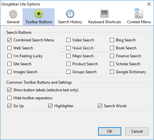Check Hide toolbar separators
The width and height of the screenshot is (154, 140).
tap(9, 98)
